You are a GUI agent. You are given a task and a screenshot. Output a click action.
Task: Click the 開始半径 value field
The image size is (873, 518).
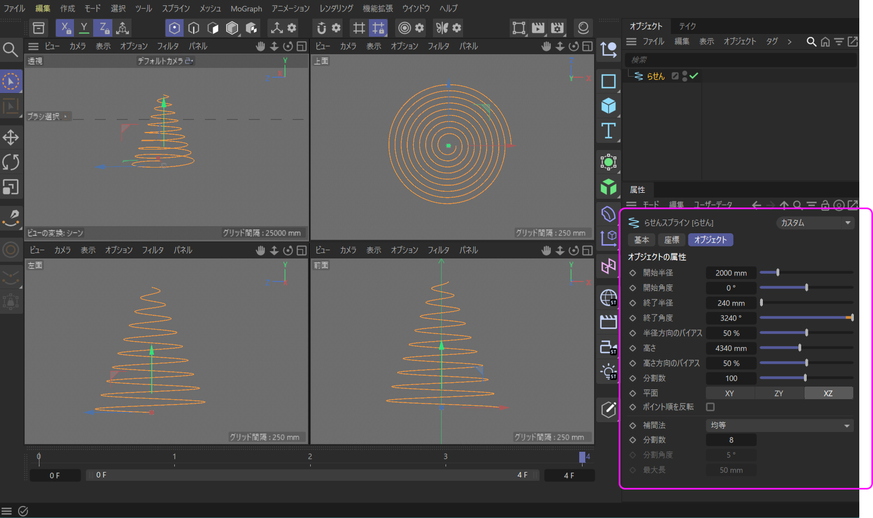point(731,273)
